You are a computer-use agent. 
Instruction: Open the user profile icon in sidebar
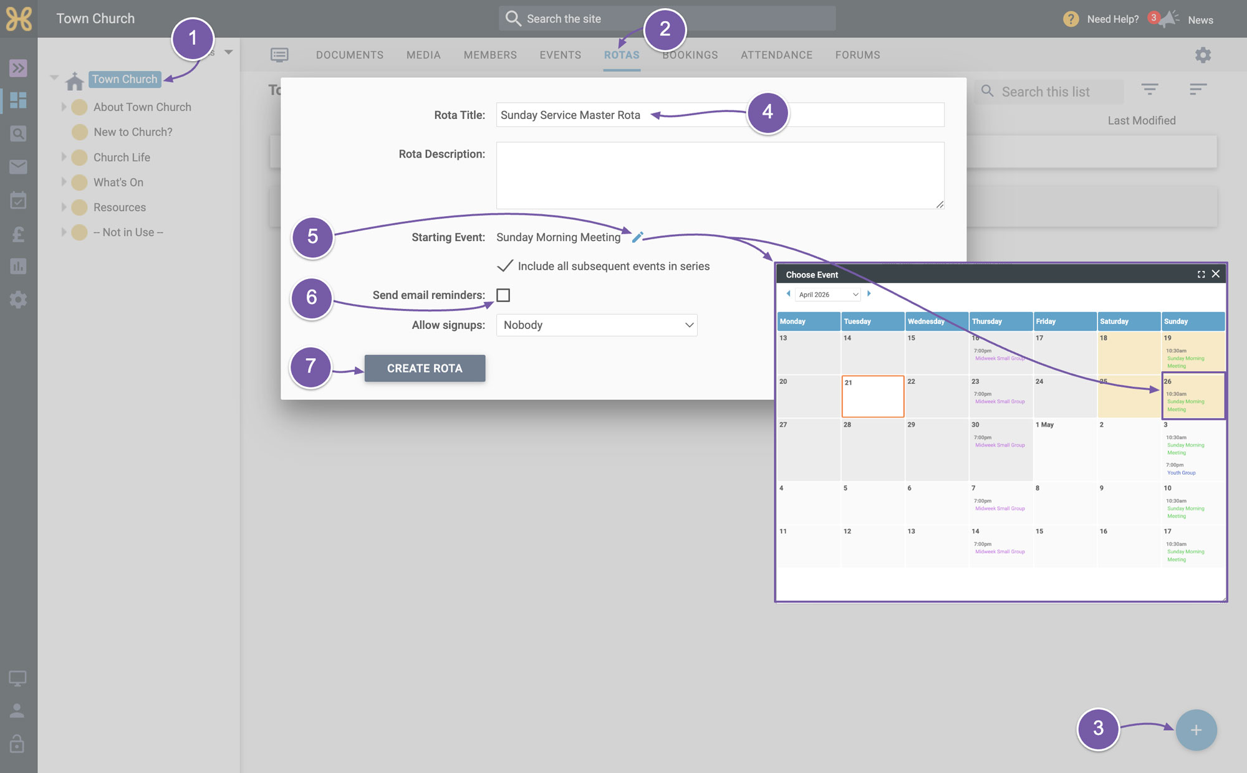[17, 711]
